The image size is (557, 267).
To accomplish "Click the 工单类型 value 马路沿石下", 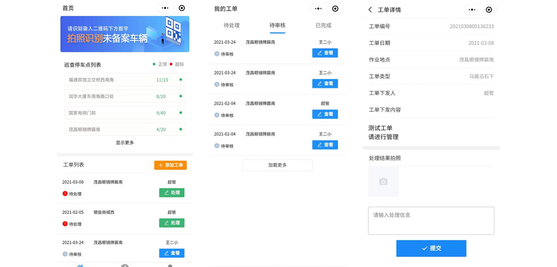I will tap(482, 76).
